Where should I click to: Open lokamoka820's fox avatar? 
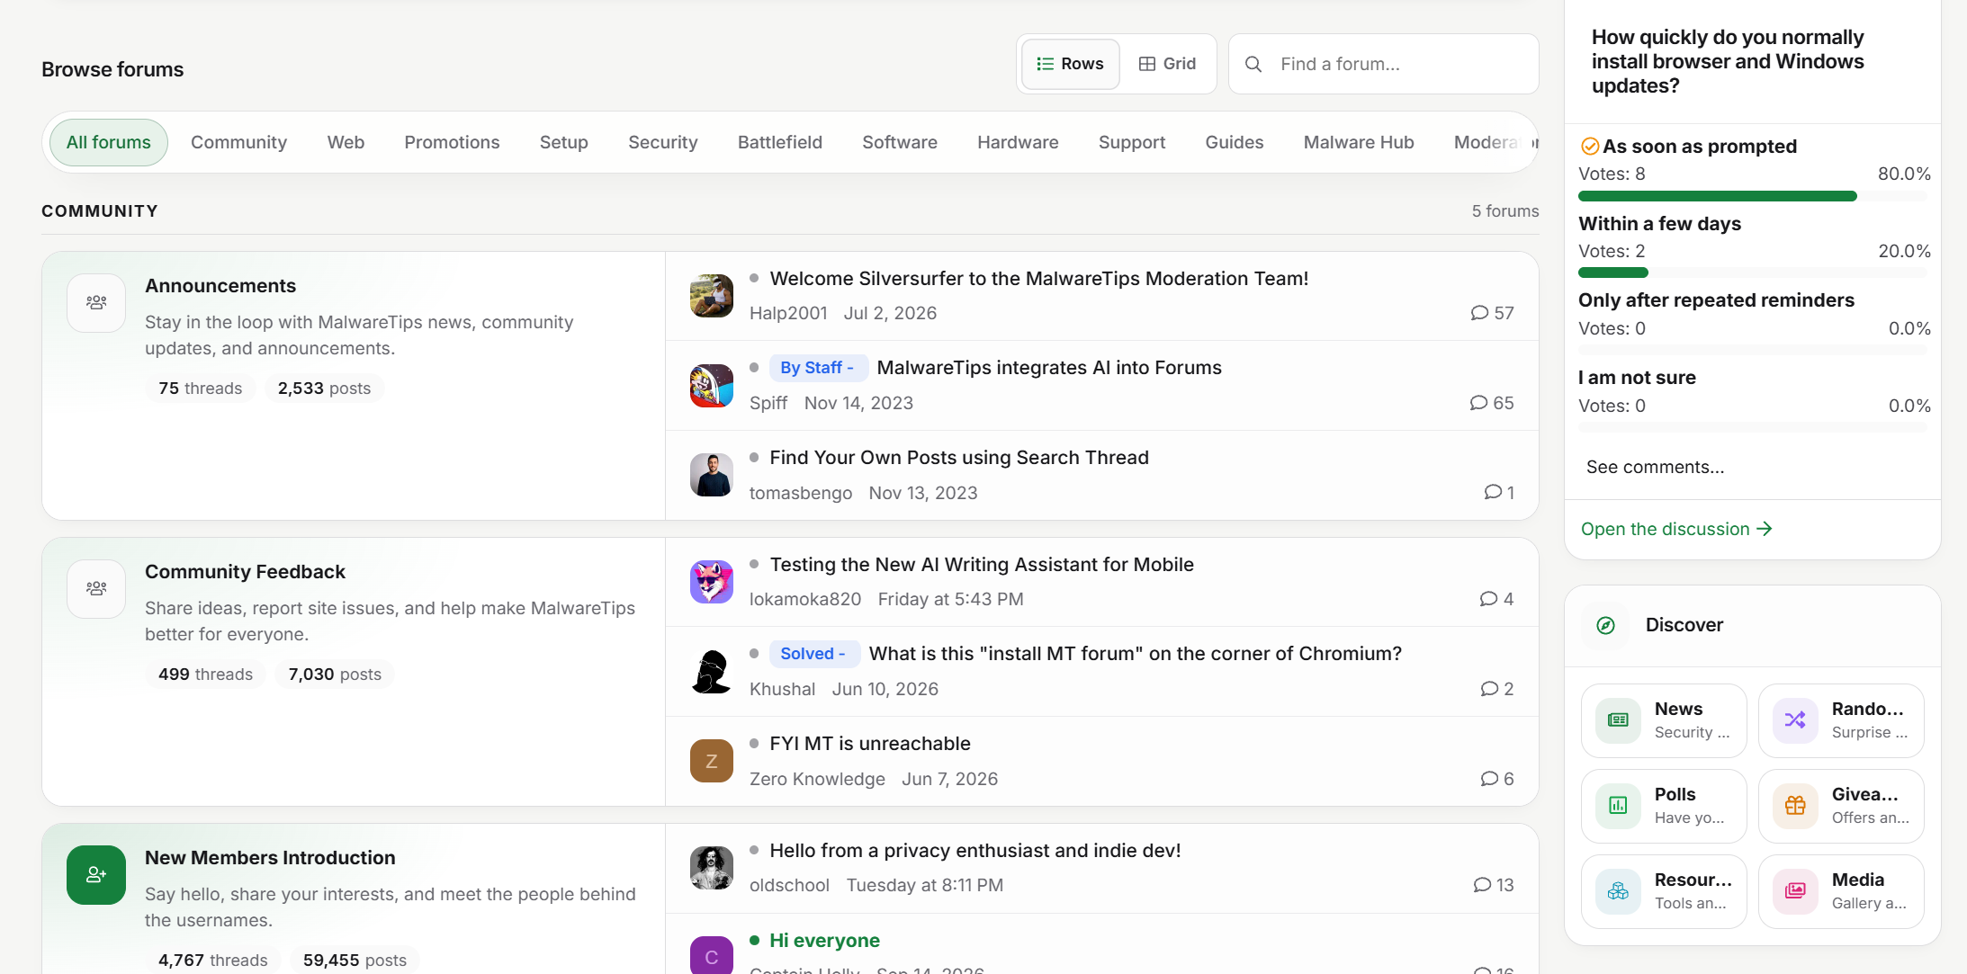point(712,582)
